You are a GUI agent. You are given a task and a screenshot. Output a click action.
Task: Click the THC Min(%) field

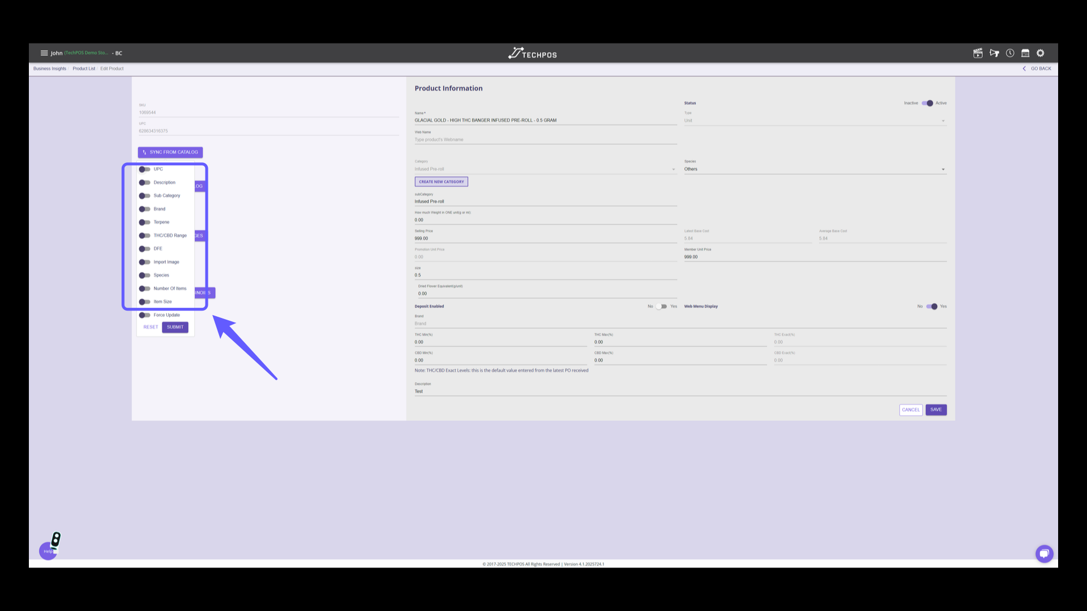pos(500,342)
